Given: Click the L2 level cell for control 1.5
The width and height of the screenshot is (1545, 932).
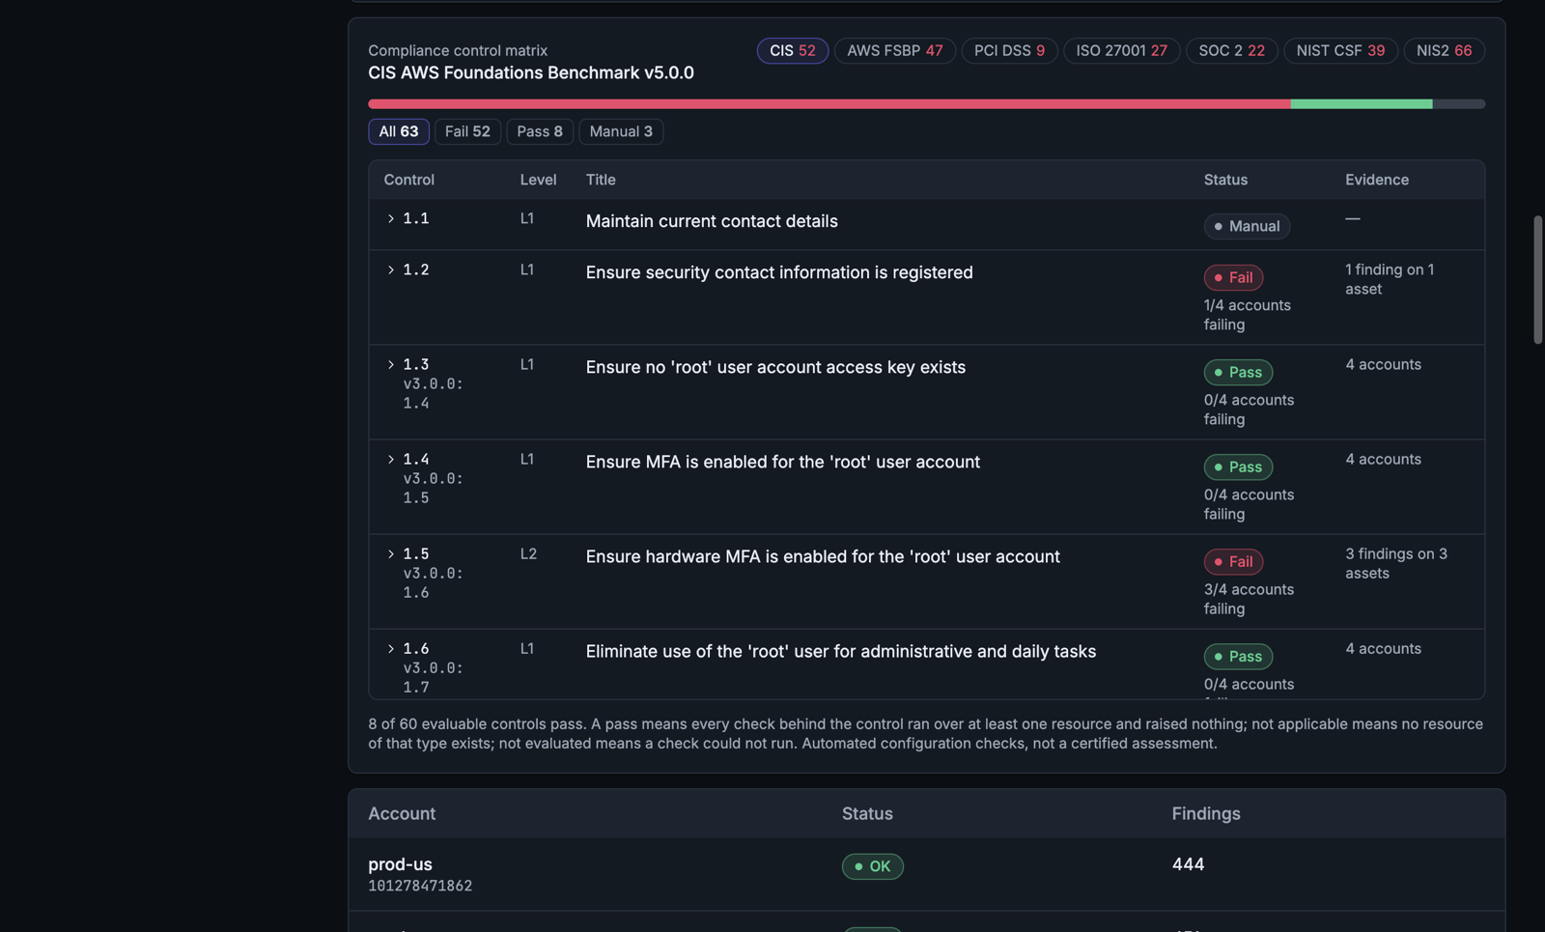Looking at the screenshot, I should click(528, 553).
